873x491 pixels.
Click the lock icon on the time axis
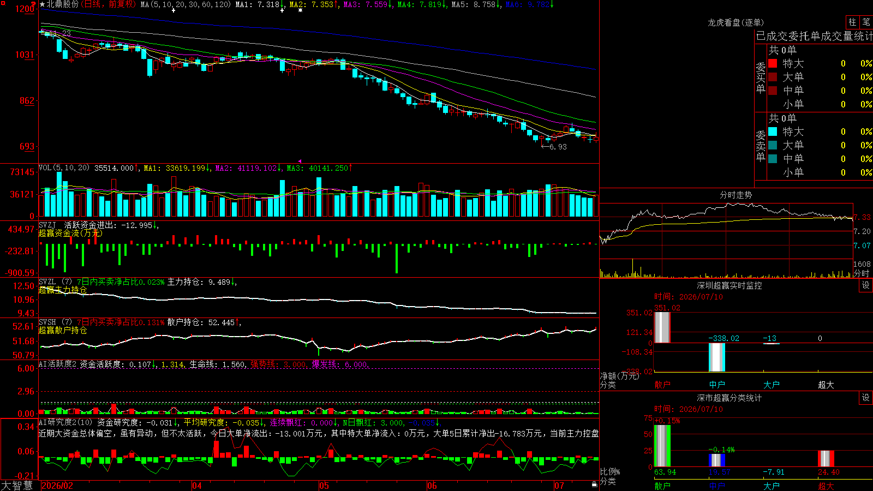click(595, 484)
